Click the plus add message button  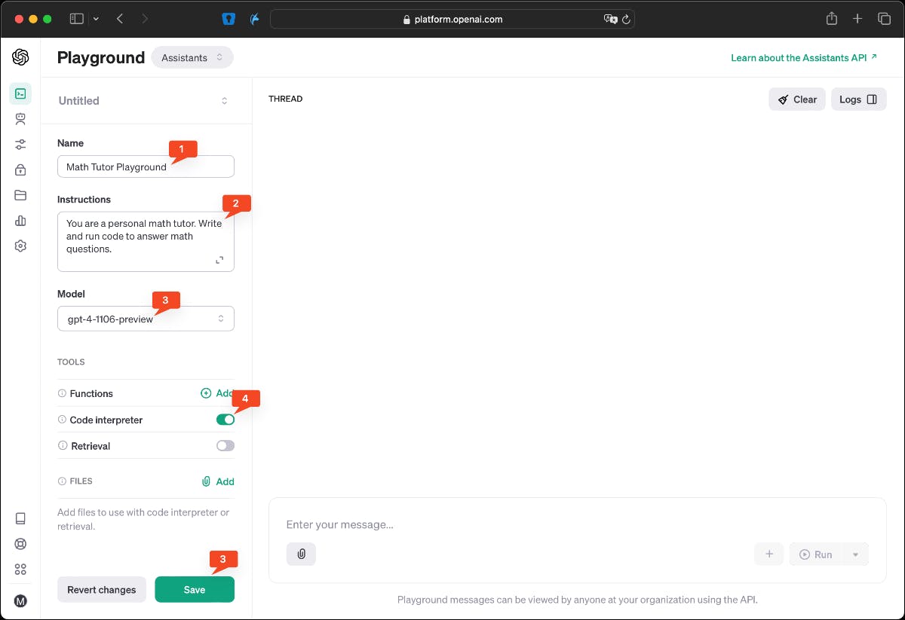pyautogui.click(x=769, y=554)
